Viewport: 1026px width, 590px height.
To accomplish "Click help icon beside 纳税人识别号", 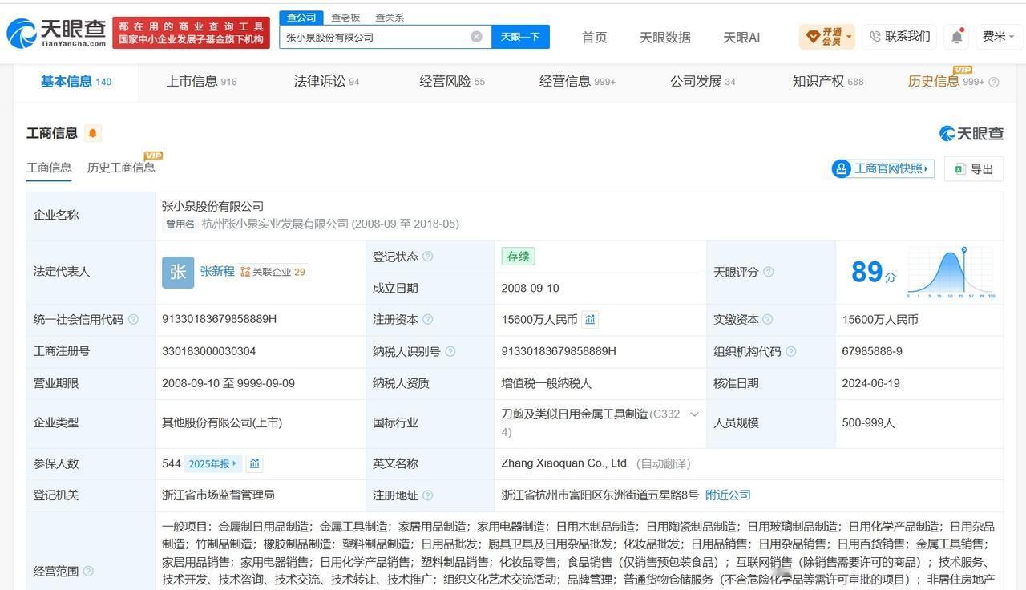I will (x=450, y=352).
